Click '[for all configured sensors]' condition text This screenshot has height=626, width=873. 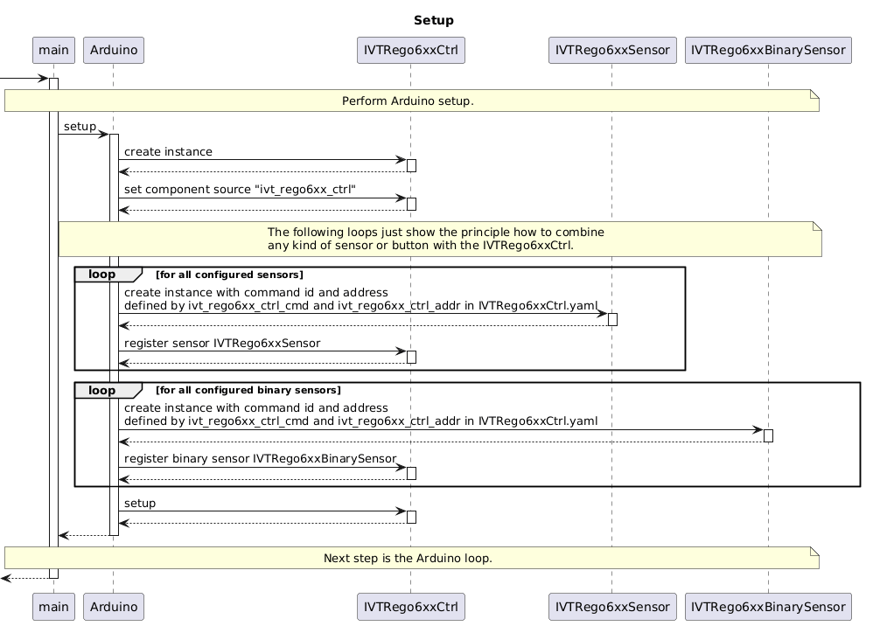pos(229,275)
